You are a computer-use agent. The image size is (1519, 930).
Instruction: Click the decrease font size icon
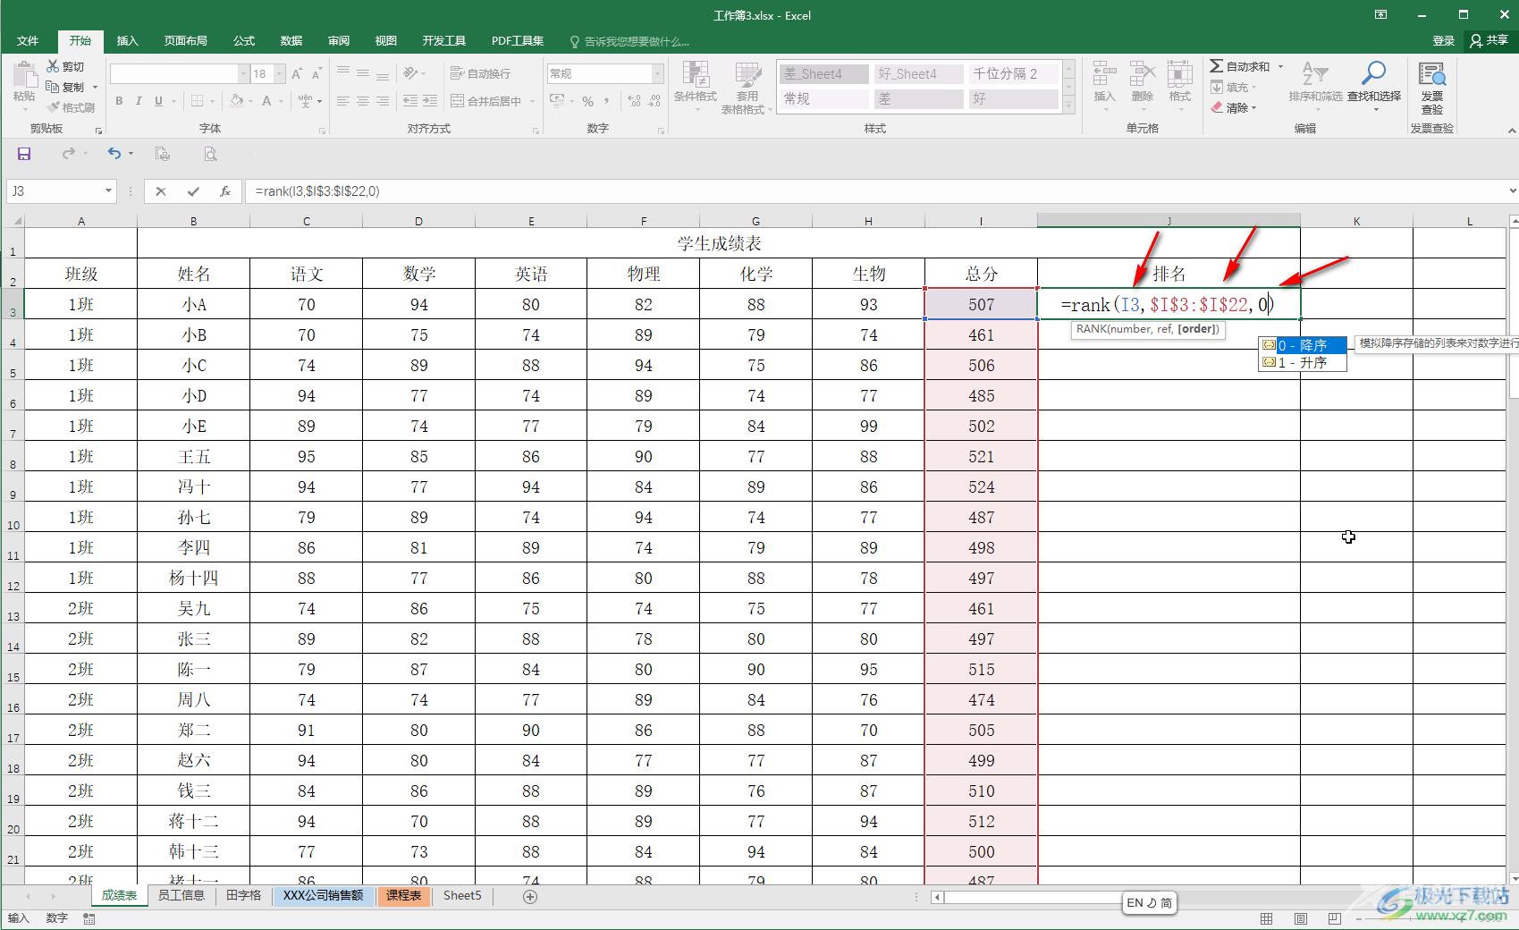pos(316,73)
